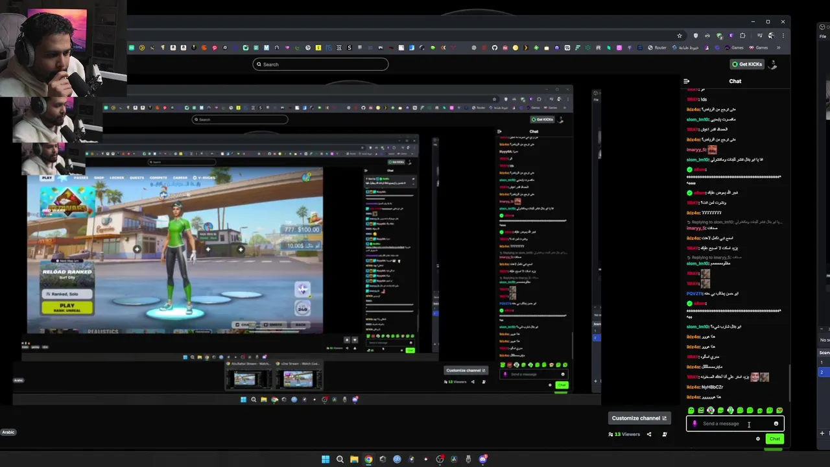Open the 13 Viewers list

point(624,434)
